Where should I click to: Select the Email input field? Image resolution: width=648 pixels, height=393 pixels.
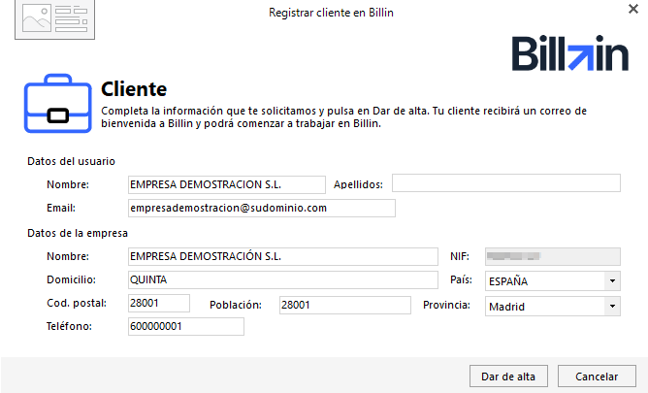261,208
